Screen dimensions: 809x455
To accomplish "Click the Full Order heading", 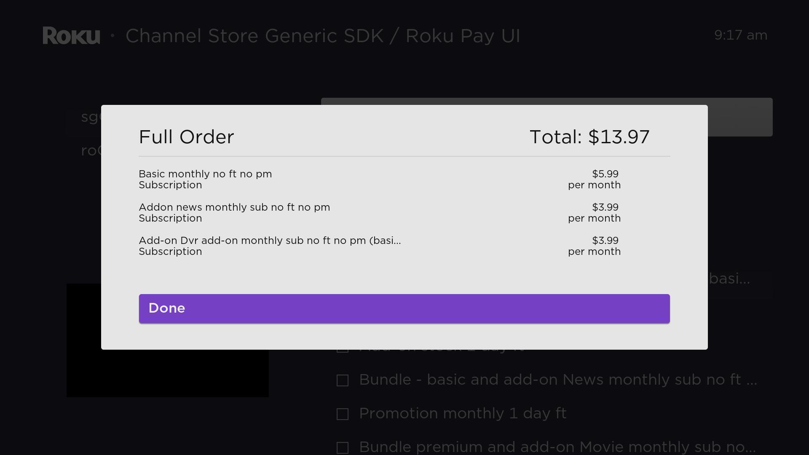I will point(186,136).
